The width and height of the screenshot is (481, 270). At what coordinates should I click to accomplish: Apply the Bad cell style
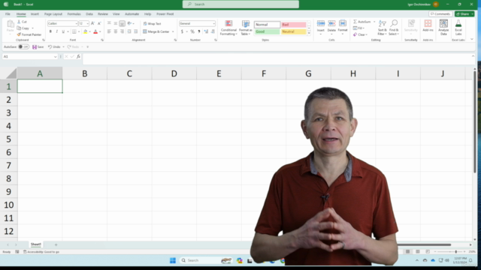point(294,25)
